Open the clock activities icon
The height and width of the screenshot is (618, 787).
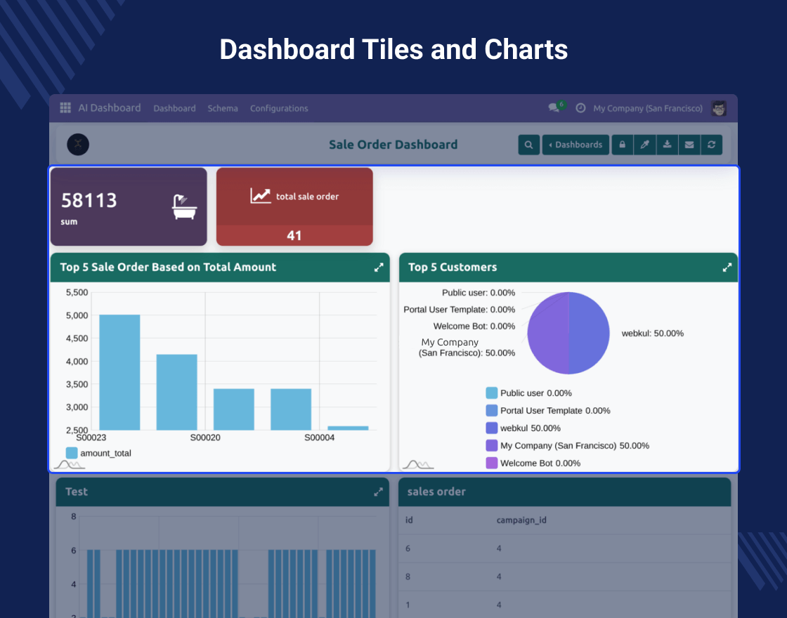pos(580,108)
